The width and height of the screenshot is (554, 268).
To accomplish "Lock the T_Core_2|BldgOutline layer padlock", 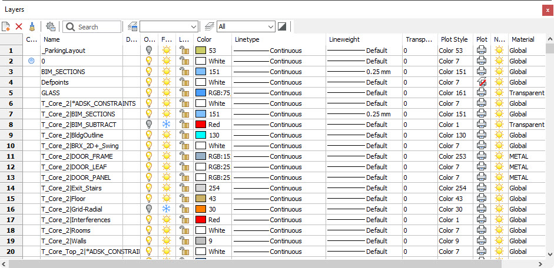I will [184, 135].
